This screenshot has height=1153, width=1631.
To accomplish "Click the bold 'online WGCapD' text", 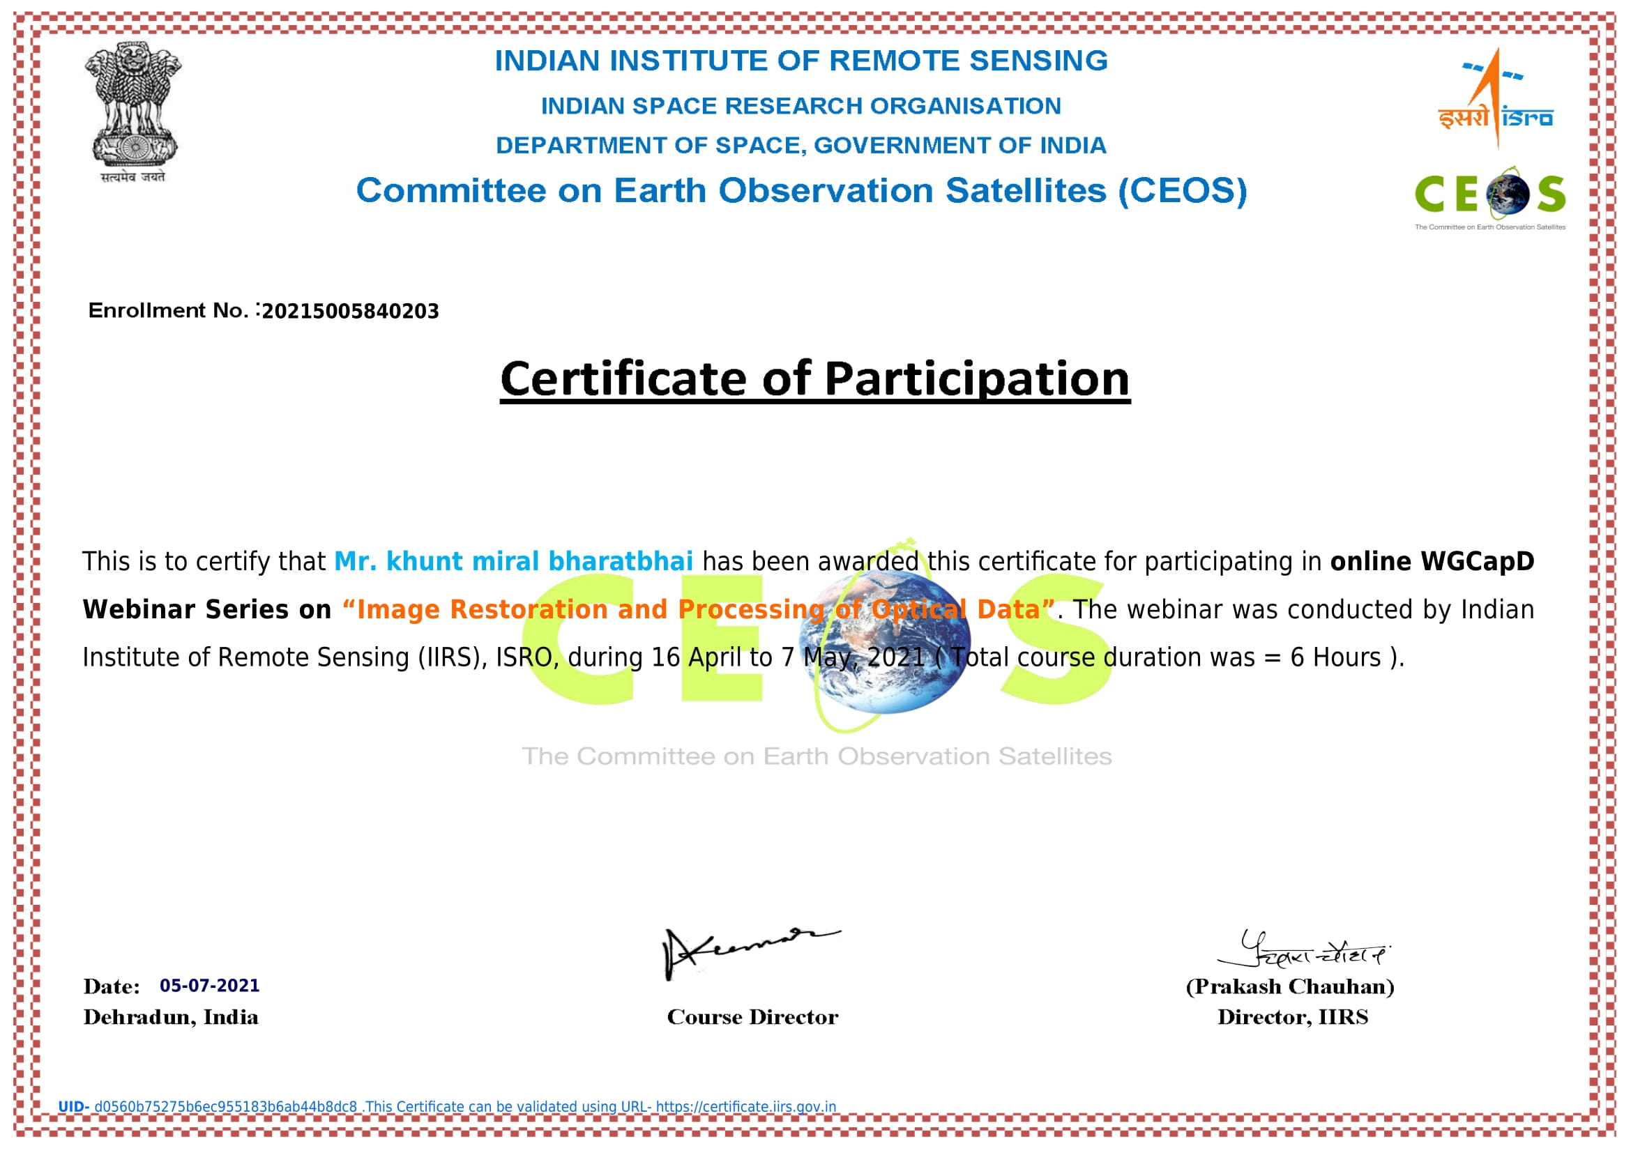I will (x=1433, y=562).
